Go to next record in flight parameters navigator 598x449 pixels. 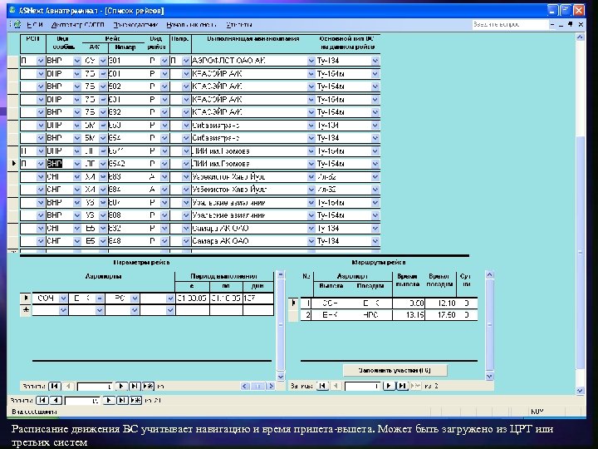(121, 387)
